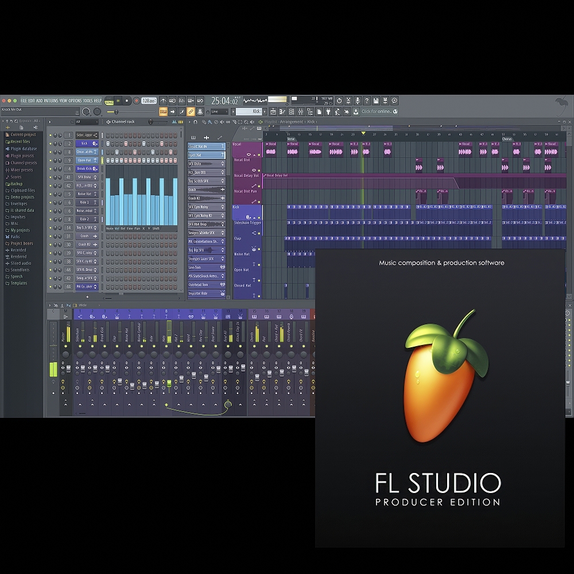Open the OPTIONS menu
The width and height of the screenshot is (574, 574).
pyautogui.click(x=75, y=100)
